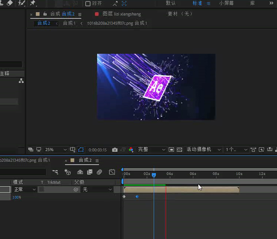Toggle the transparency grid button

(x=179, y=150)
